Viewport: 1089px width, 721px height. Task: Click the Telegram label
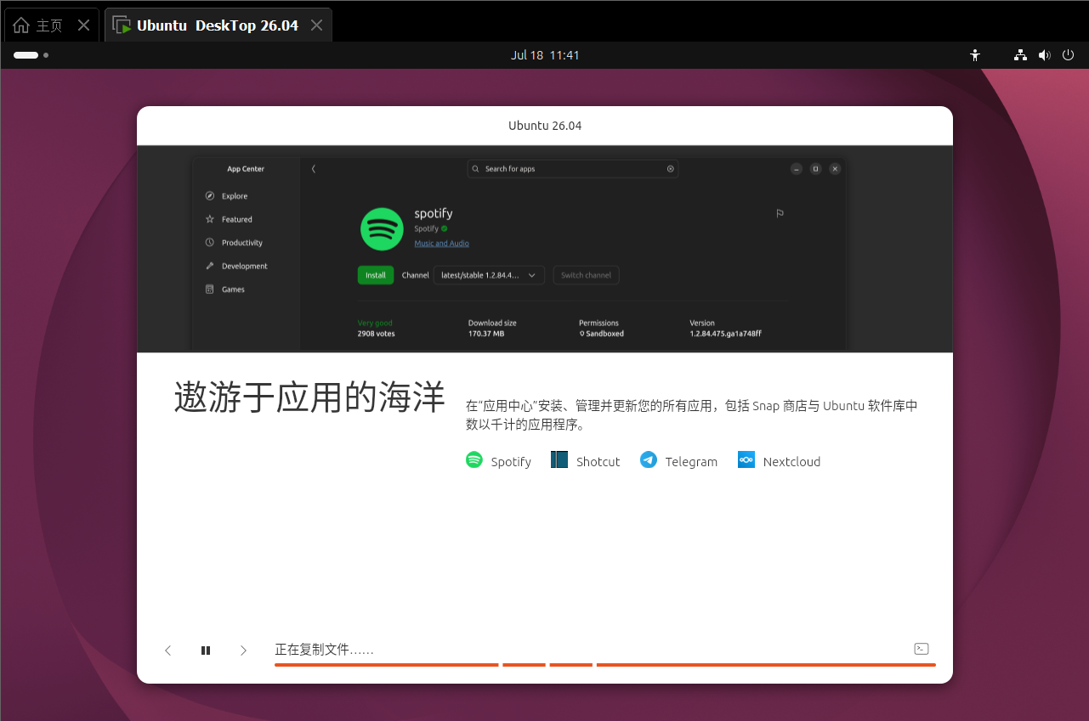(x=691, y=462)
